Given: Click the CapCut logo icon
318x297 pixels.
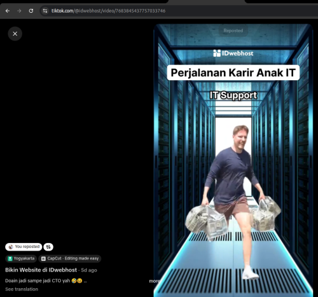Looking at the screenshot, I should click(43, 259).
